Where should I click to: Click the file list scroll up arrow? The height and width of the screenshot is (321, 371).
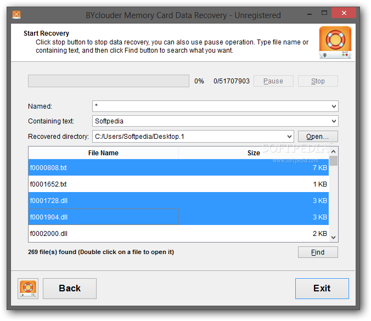pos(333,151)
